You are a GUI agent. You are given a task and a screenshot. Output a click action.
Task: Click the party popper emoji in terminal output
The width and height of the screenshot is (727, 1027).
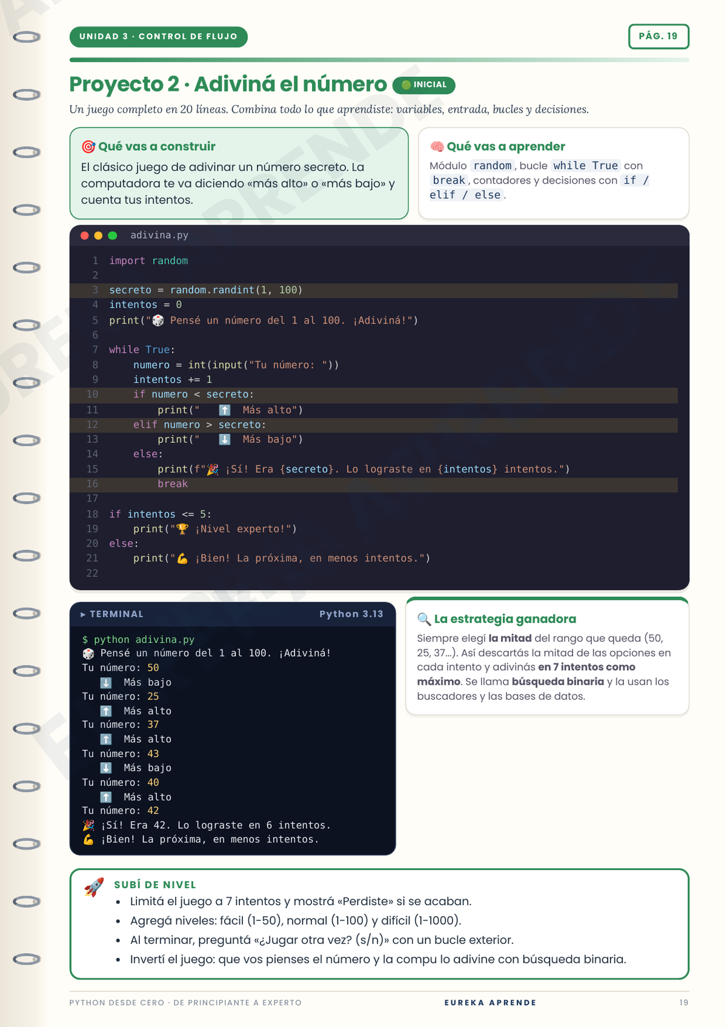point(88,825)
